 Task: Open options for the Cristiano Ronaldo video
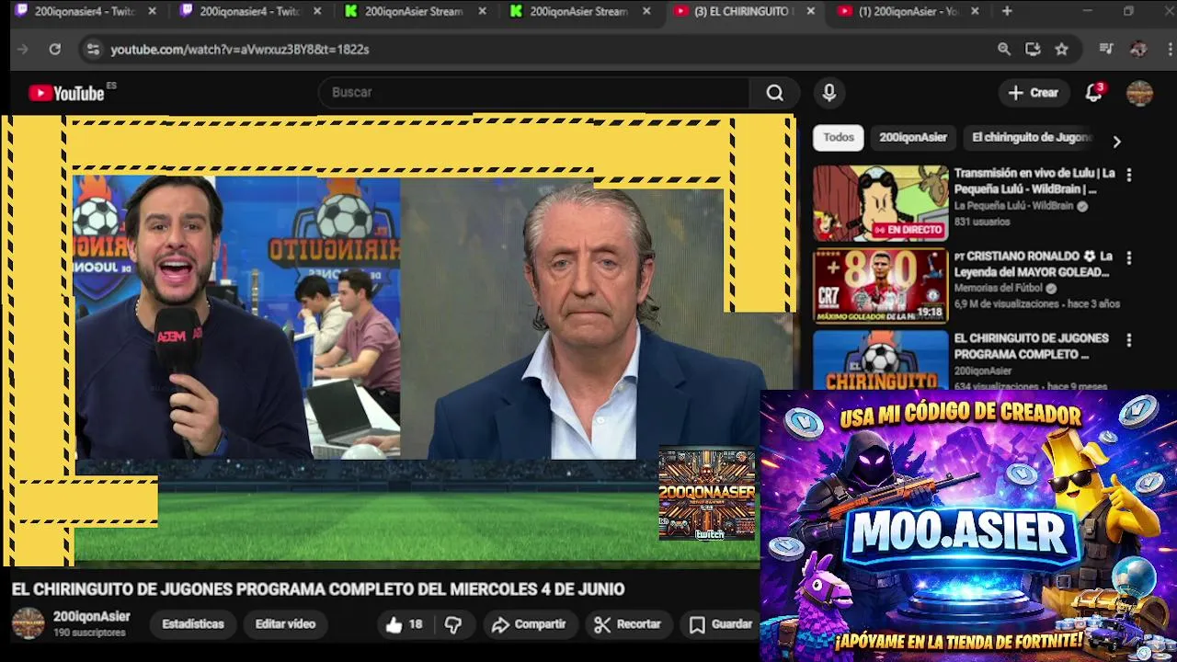1129,258
